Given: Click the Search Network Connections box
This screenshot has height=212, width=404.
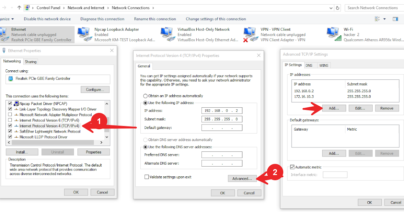Looking at the screenshot, I should tap(373, 7).
